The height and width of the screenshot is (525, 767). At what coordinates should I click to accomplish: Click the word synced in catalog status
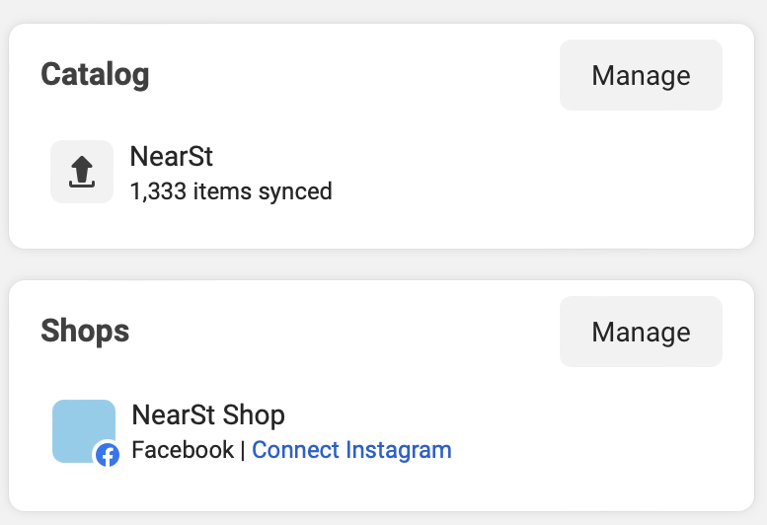(295, 190)
